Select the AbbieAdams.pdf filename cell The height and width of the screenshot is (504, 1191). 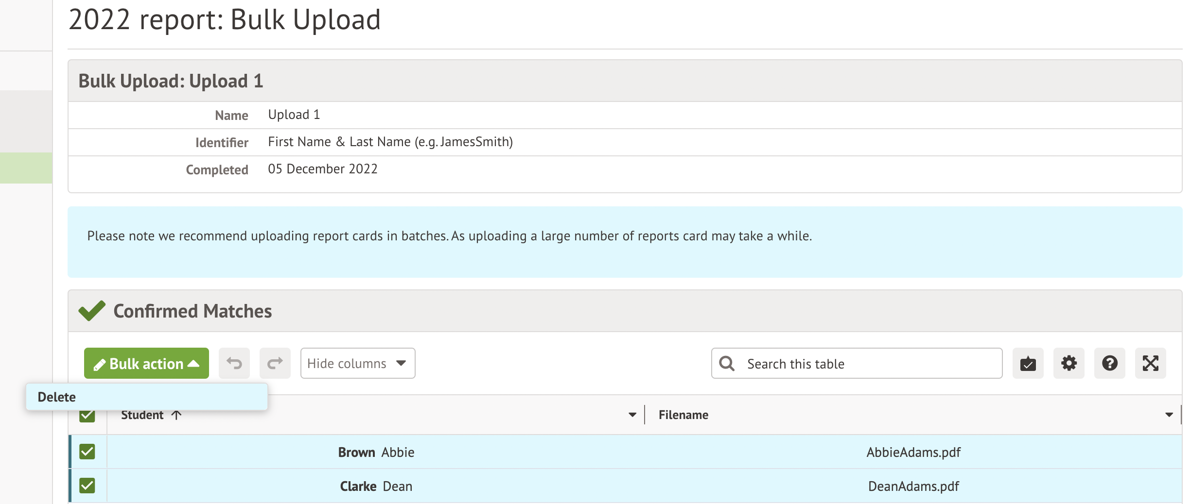(913, 452)
